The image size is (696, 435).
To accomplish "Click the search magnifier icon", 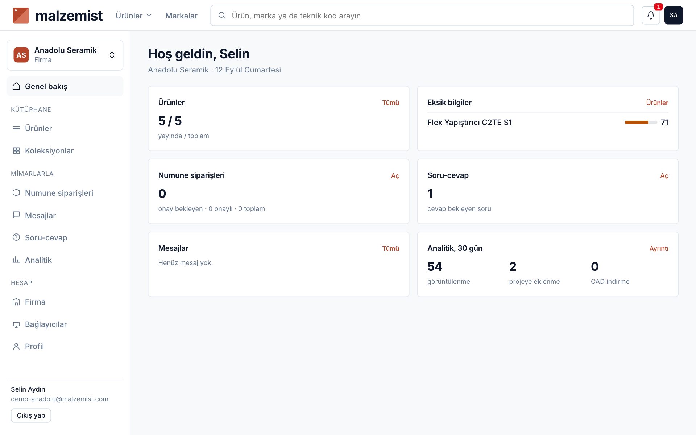I will coord(222,15).
